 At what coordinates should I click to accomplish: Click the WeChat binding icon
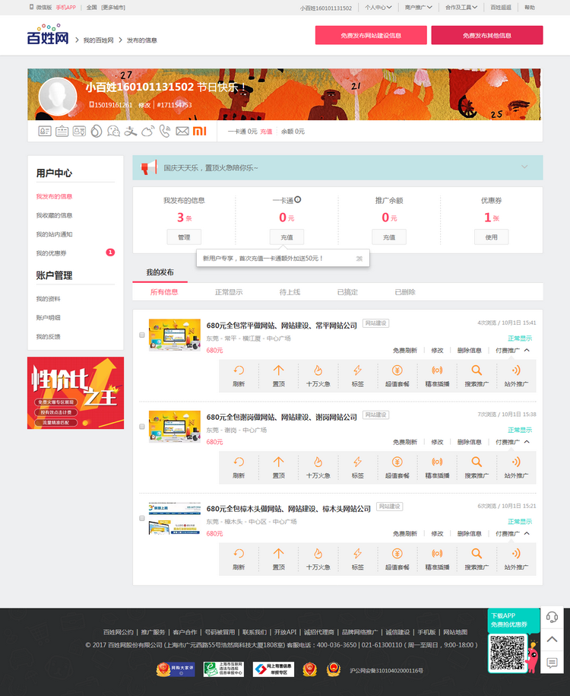coord(114,131)
